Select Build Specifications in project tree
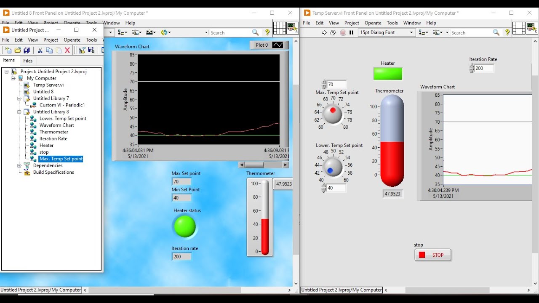539x303 pixels. (x=53, y=173)
